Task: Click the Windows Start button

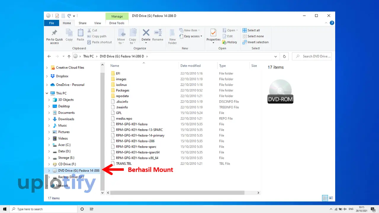Action: click(5, 209)
